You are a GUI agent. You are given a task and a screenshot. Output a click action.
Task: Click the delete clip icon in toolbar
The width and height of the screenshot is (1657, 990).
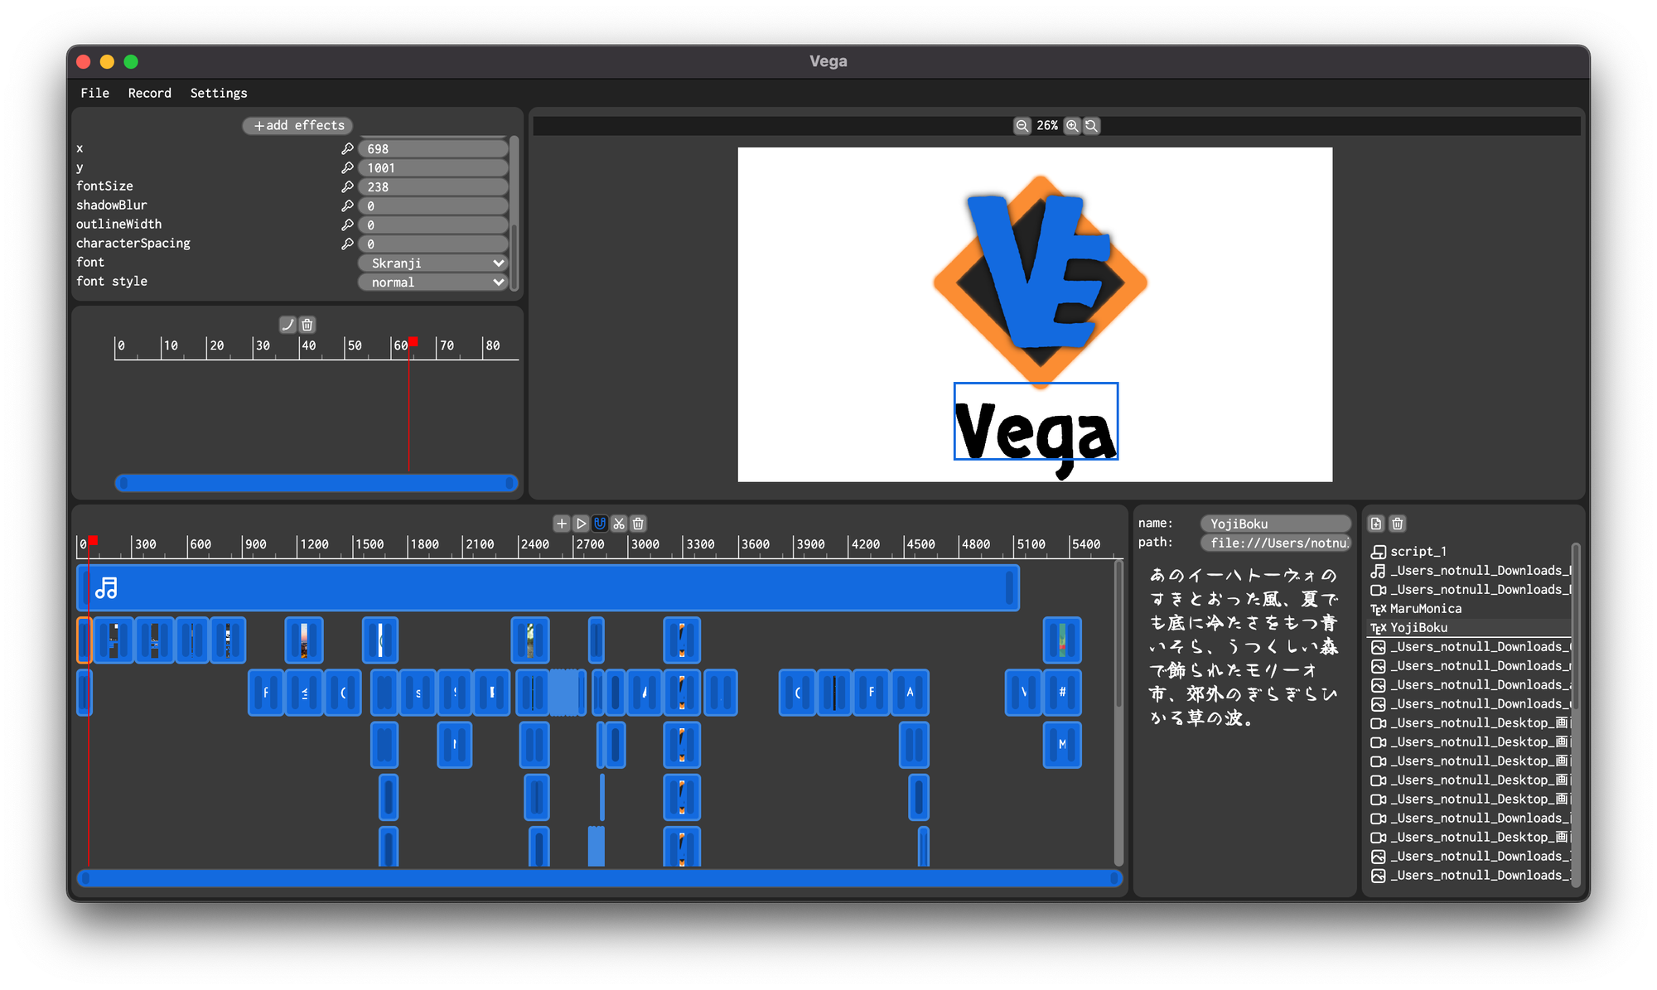(639, 524)
